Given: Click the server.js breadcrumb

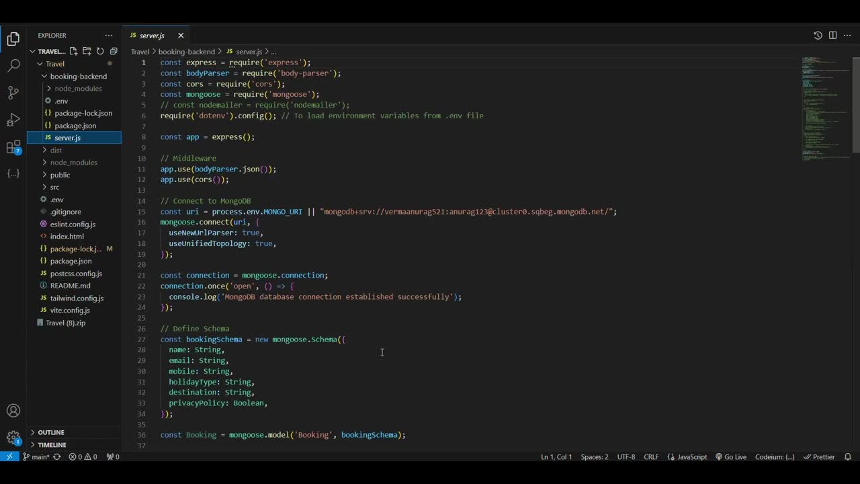Looking at the screenshot, I should [244, 52].
